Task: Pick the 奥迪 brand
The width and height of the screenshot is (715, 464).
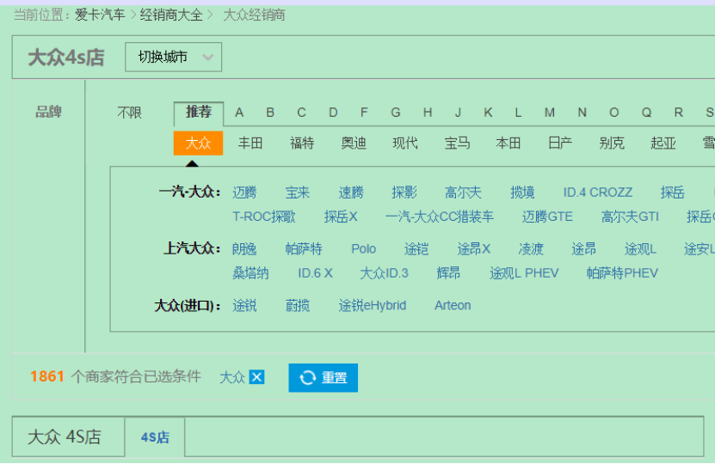Action: click(354, 143)
